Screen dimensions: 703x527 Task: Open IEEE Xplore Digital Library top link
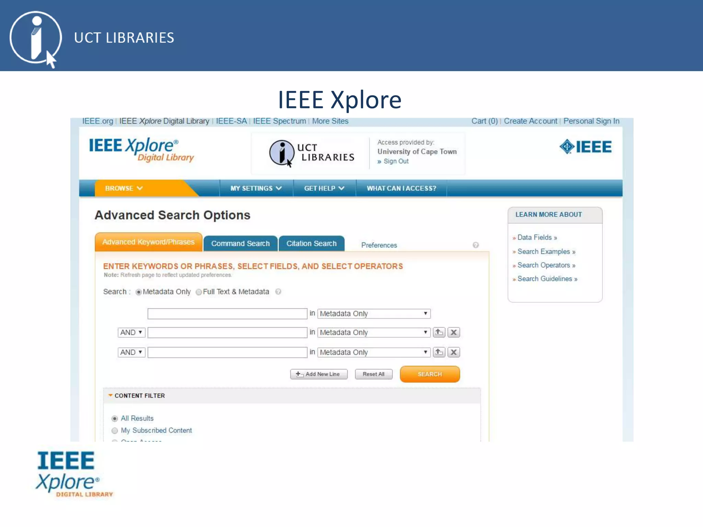pyautogui.click(x=164, y=121)
